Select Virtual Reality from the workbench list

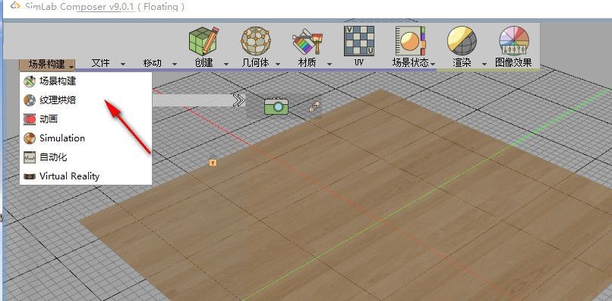point(86,176)
